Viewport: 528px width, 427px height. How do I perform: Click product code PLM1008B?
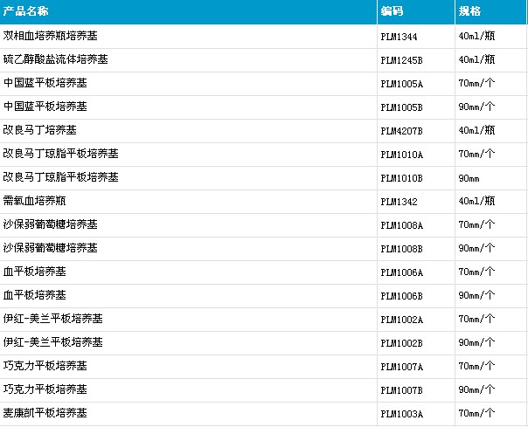(x=402, y=249)
